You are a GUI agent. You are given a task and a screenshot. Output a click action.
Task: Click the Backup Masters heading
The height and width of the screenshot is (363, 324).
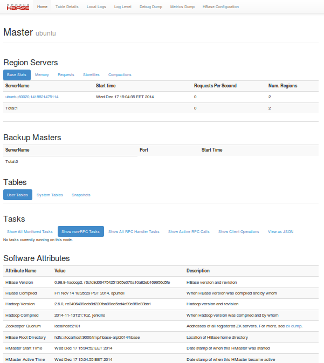click(32, 138)
